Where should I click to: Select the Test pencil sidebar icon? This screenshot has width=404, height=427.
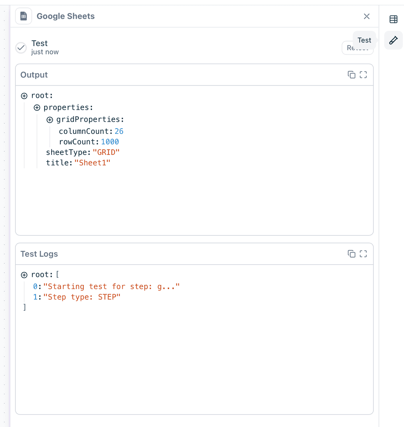(x=394, y=40)
